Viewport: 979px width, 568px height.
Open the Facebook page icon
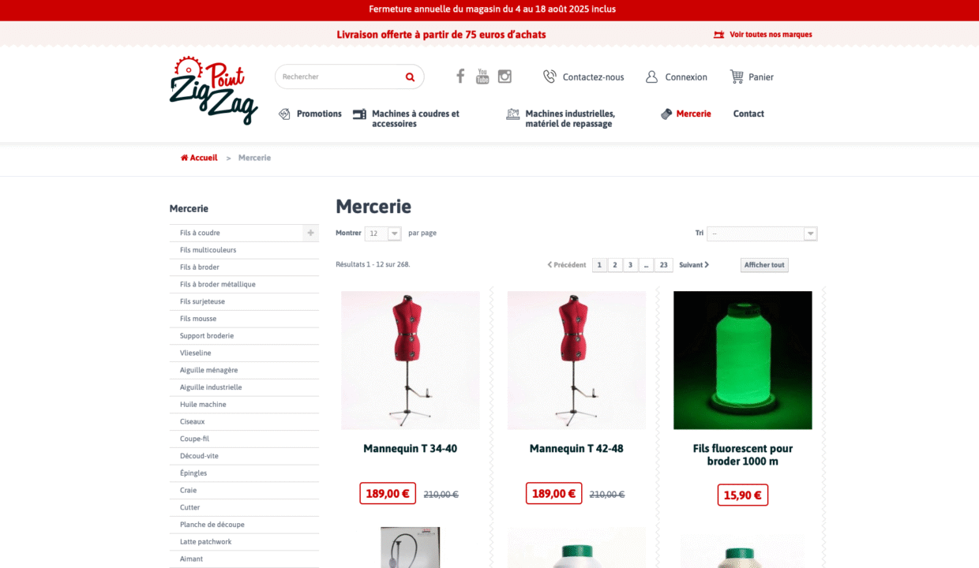[x=460, y=77]
